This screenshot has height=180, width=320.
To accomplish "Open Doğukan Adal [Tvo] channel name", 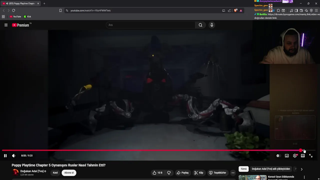I will [x=32, y=171].
